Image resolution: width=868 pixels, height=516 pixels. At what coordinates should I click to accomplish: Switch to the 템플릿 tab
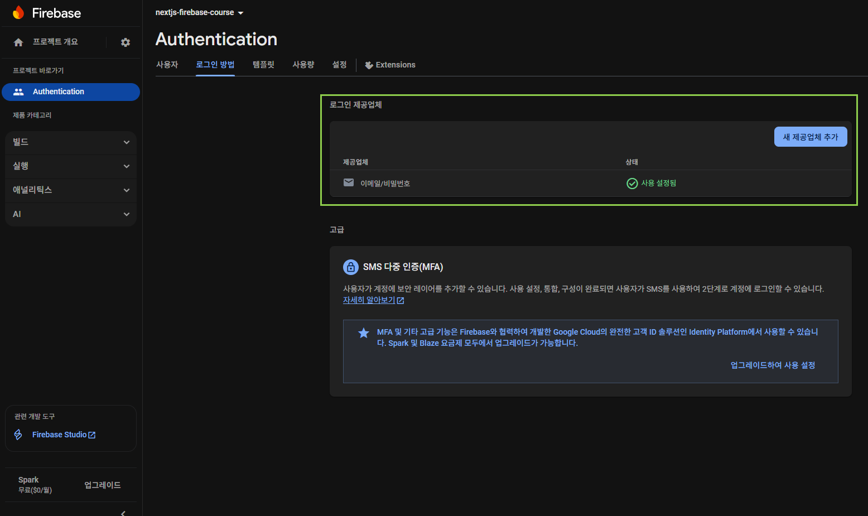(x=263, y=65)
